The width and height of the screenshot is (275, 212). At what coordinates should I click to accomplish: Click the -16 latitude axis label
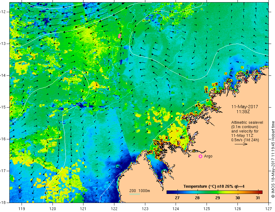click(3, 139)
